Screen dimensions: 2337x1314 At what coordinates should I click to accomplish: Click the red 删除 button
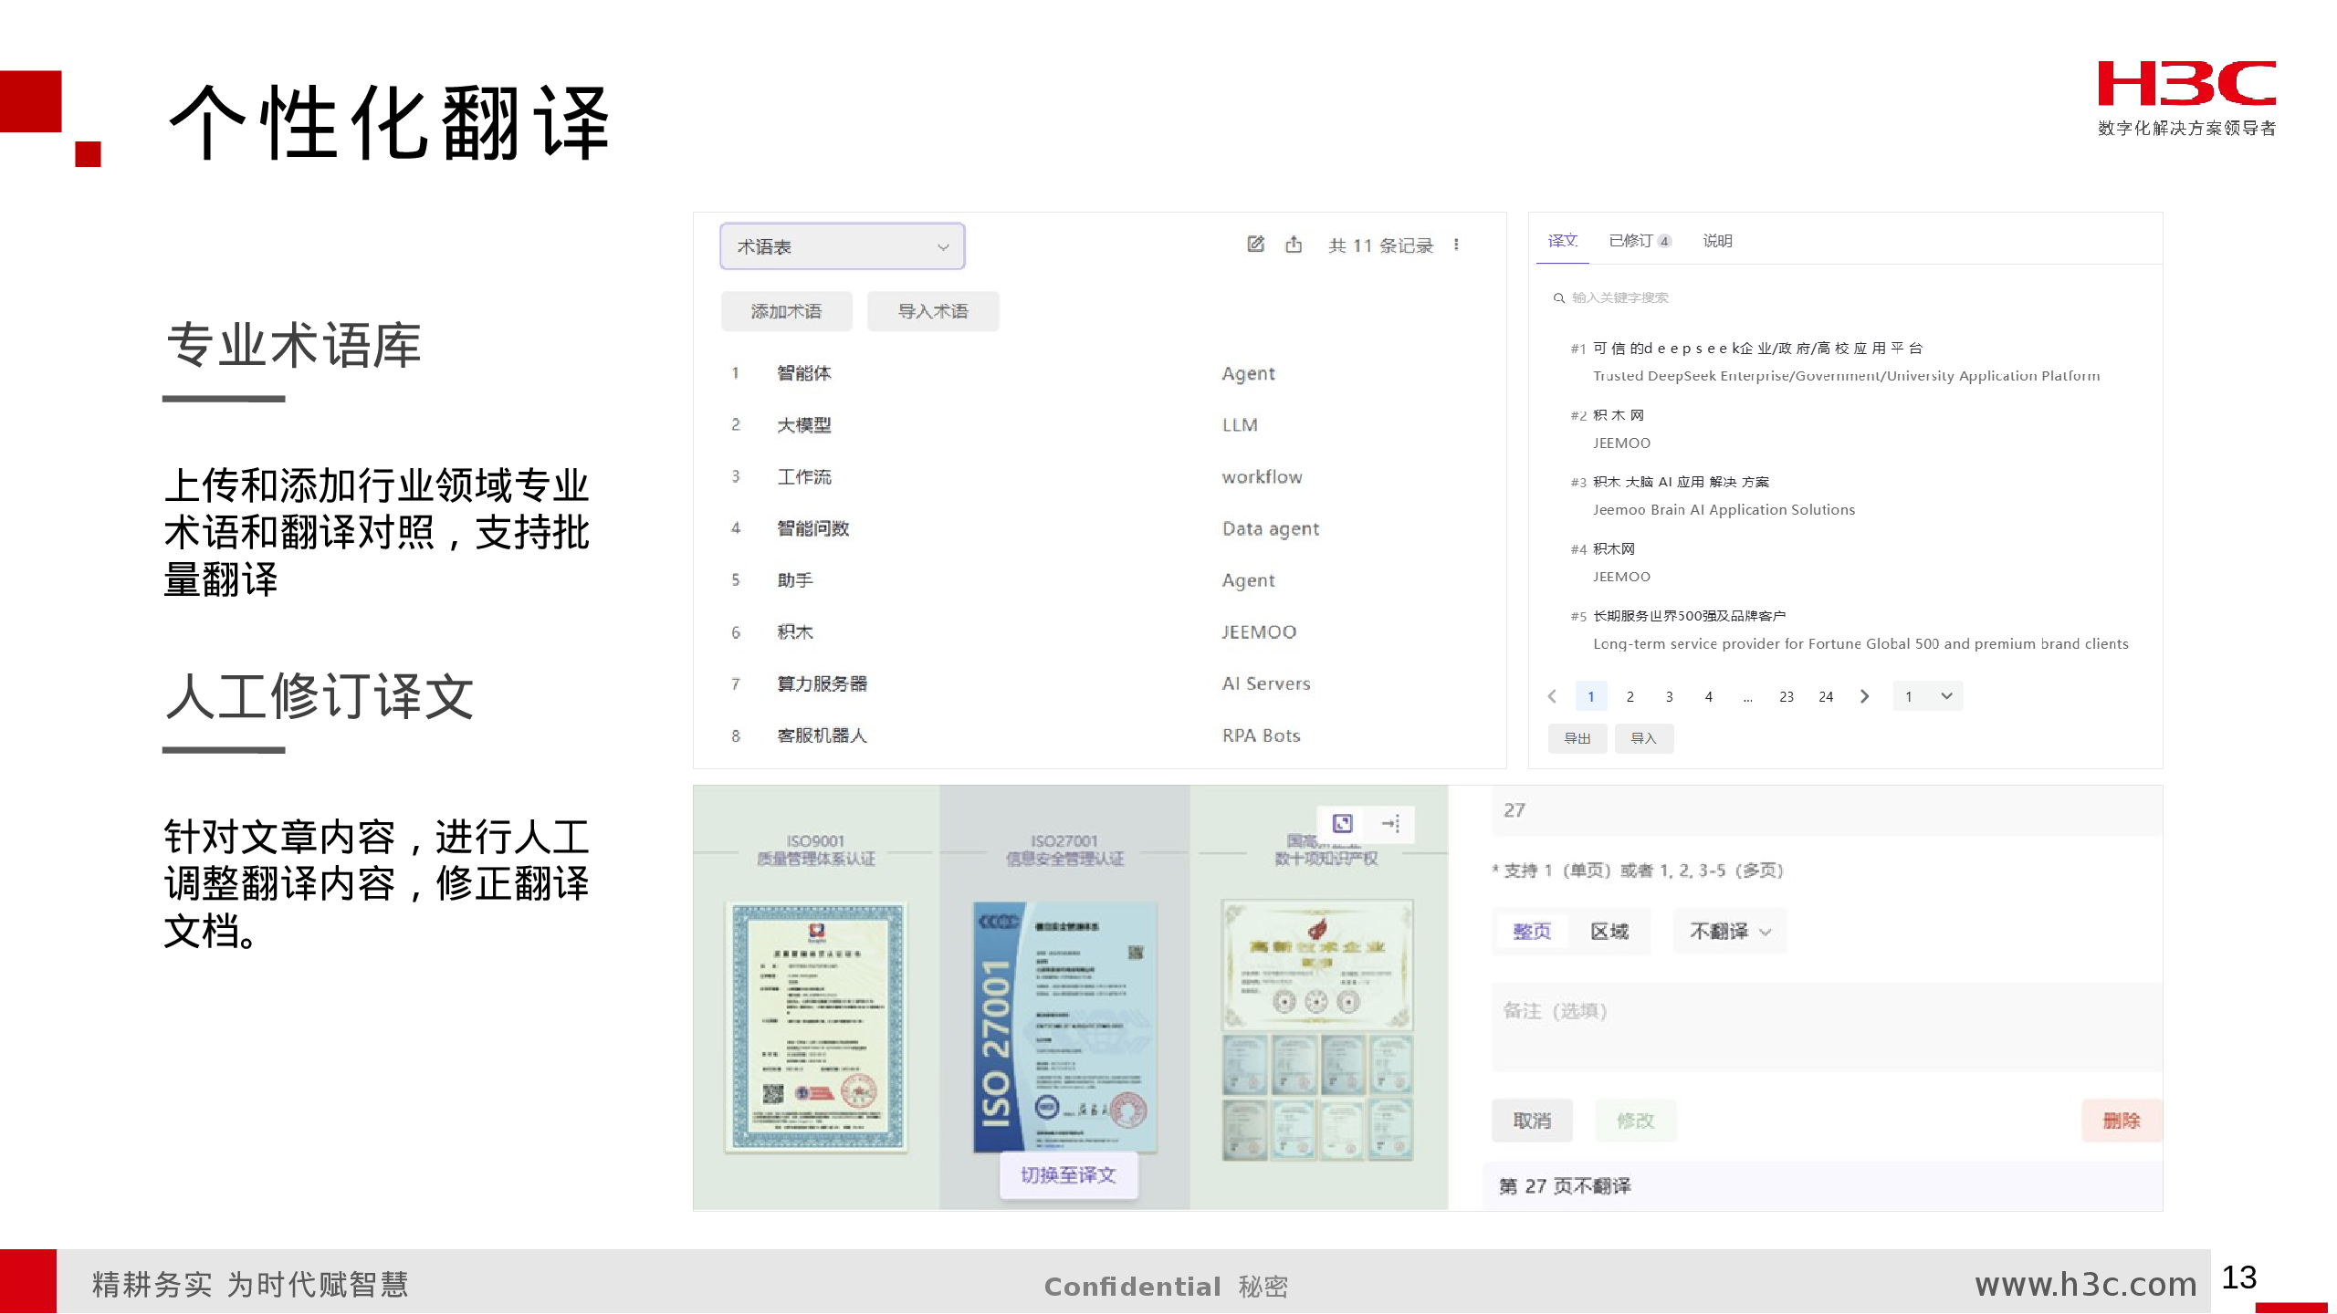click(x=2121, y=1121)
